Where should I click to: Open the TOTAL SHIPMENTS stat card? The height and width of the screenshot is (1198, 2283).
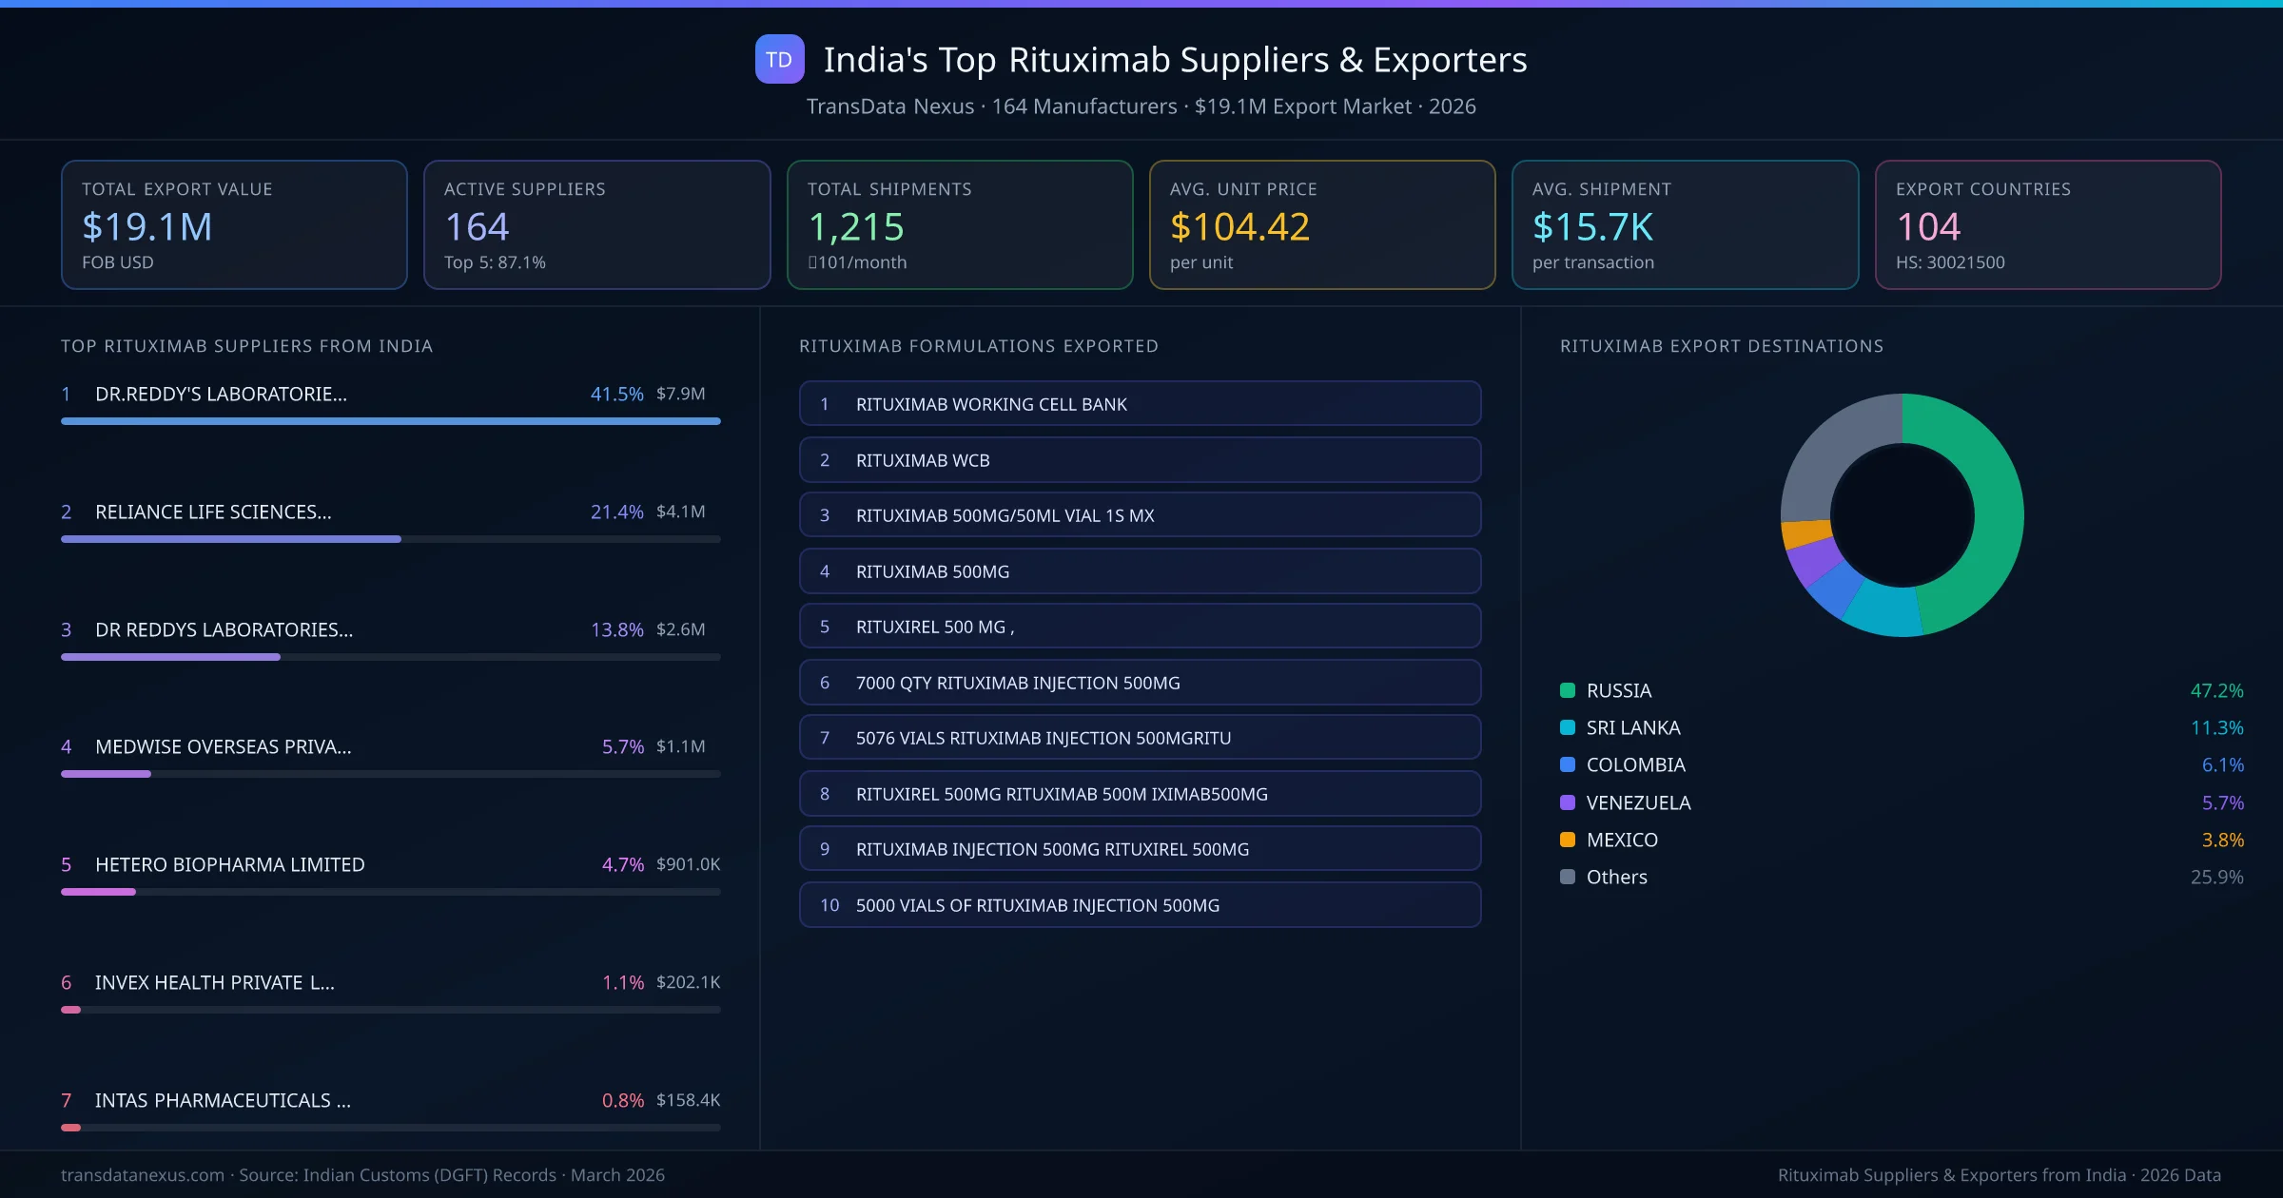[x=959, y=224]
